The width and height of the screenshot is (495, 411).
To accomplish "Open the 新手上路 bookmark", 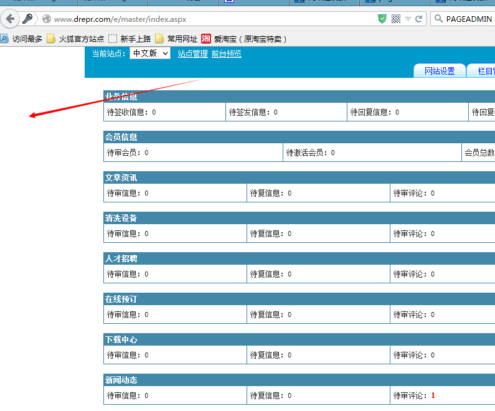I will (x=130, y=39).
